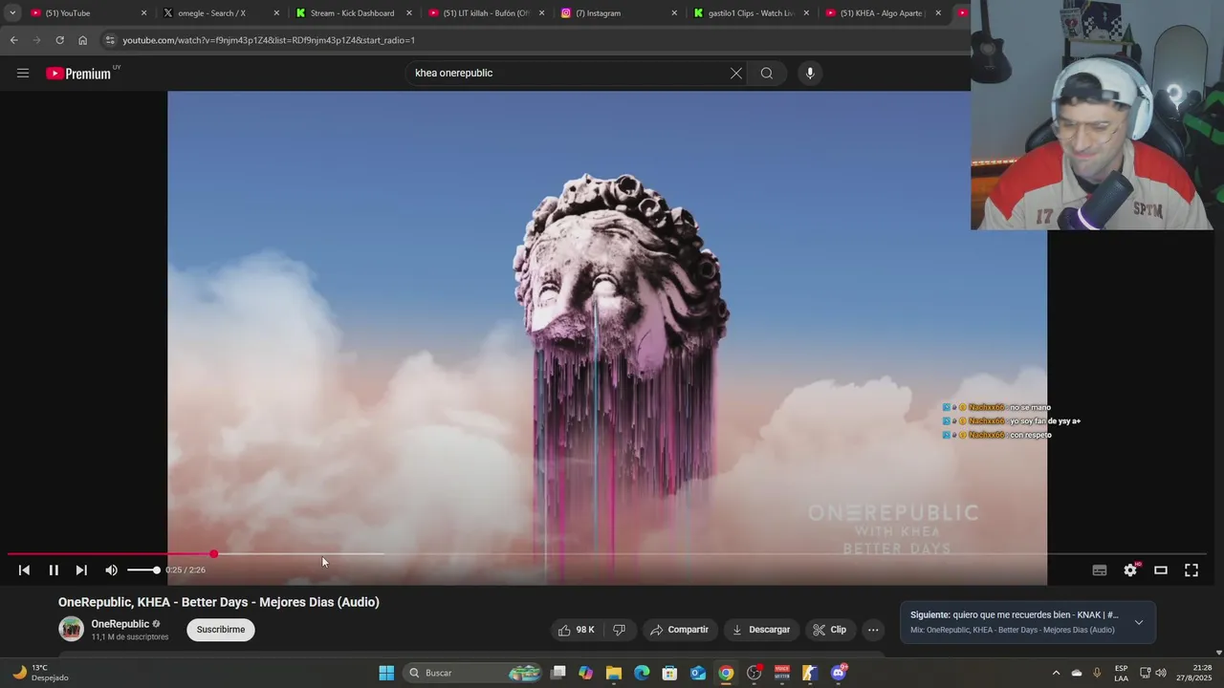Open the YouTube guide hamburger menu
Viewport: 1224px width, 688px height.
[23, 74]
